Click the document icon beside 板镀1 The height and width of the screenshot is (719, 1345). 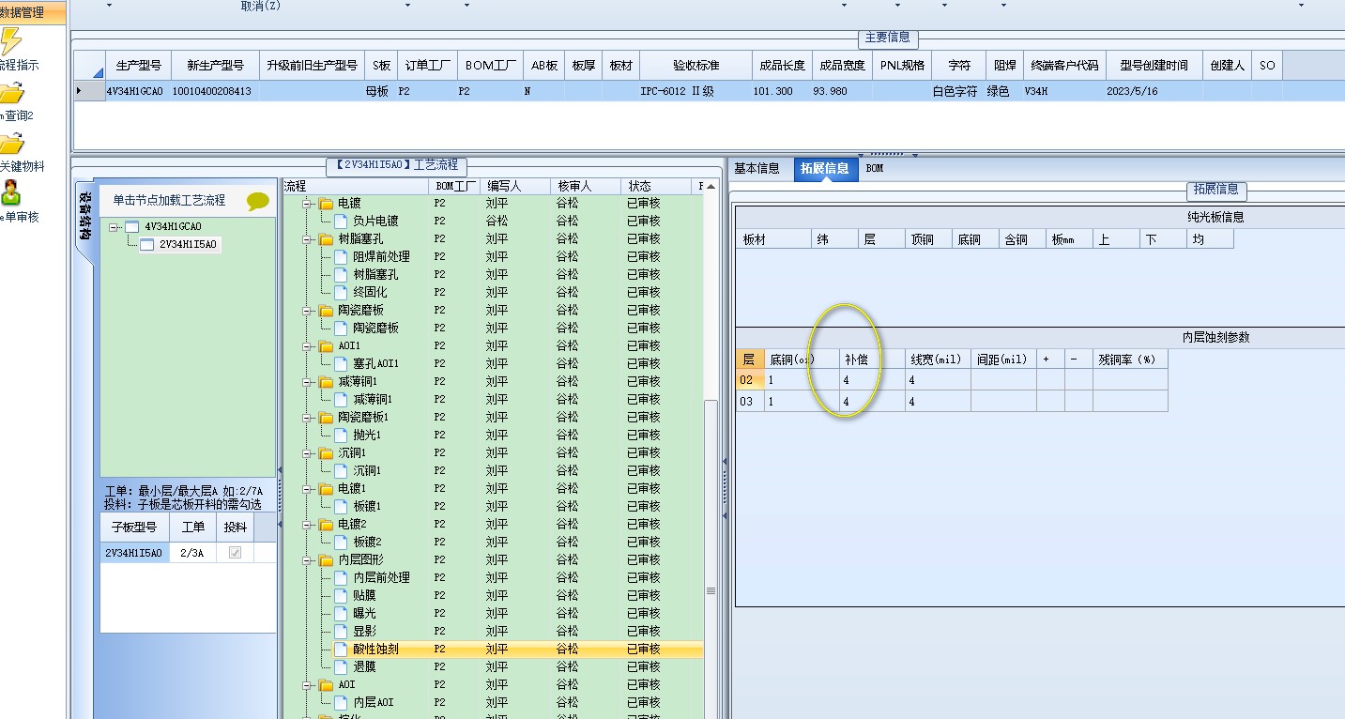tap(341, 507)
